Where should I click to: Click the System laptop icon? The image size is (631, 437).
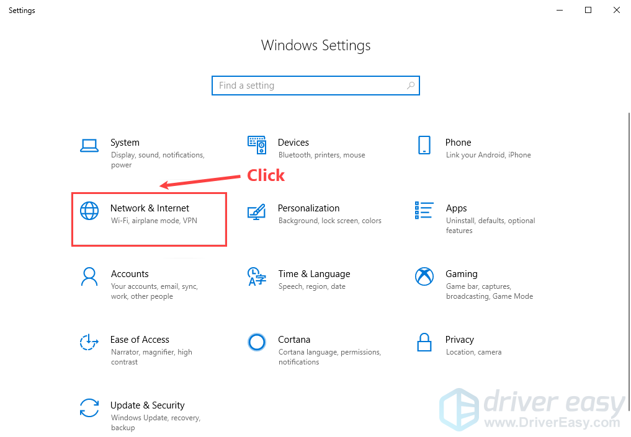pos(89,146)
